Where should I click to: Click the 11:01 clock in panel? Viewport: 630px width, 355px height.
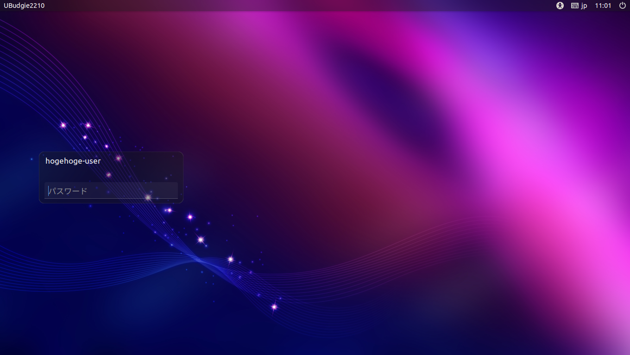point(603,6)
